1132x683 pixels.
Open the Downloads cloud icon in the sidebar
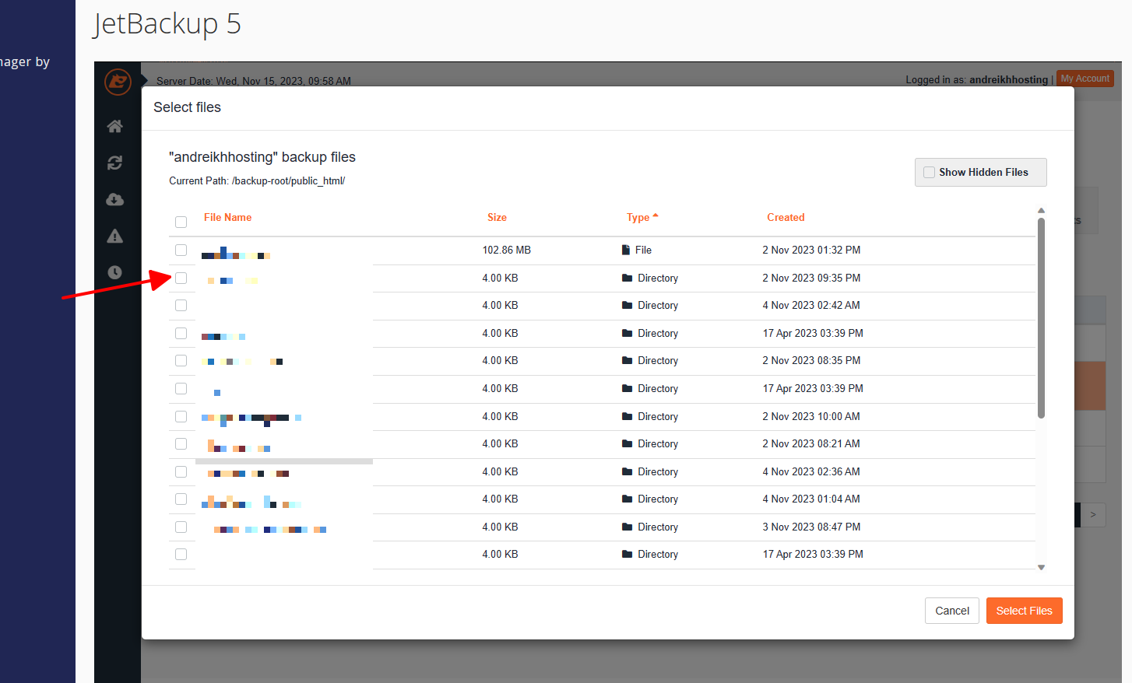[x=115, y=199]
